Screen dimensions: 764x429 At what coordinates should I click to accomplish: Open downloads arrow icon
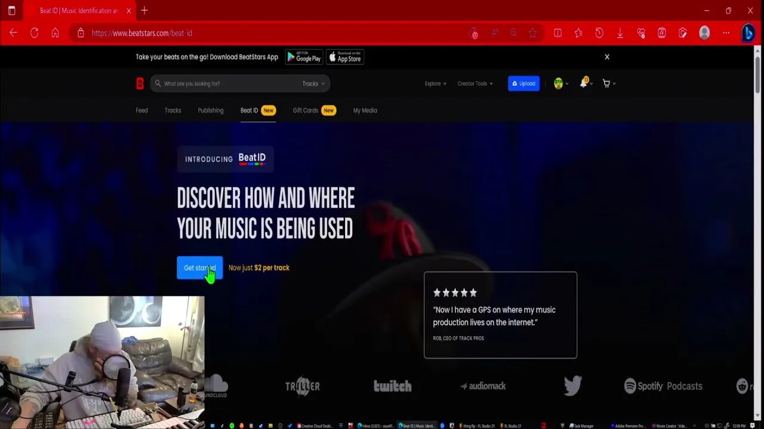(x=620, y=33)
